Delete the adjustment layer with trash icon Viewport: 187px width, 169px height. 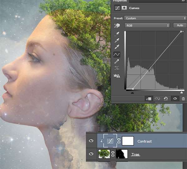point(183,99)
